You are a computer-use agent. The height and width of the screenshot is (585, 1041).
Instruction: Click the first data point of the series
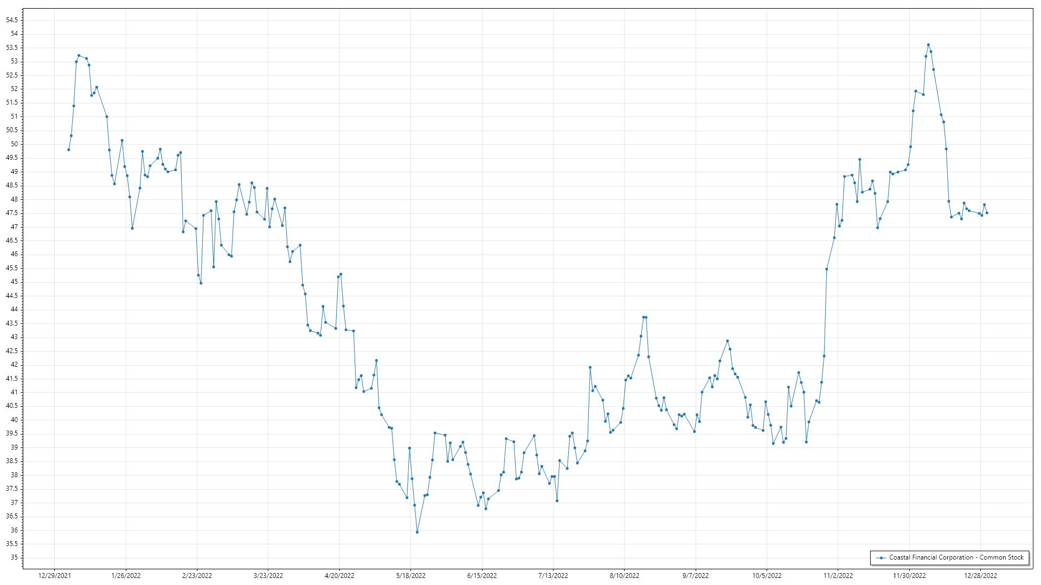[68, 149]
